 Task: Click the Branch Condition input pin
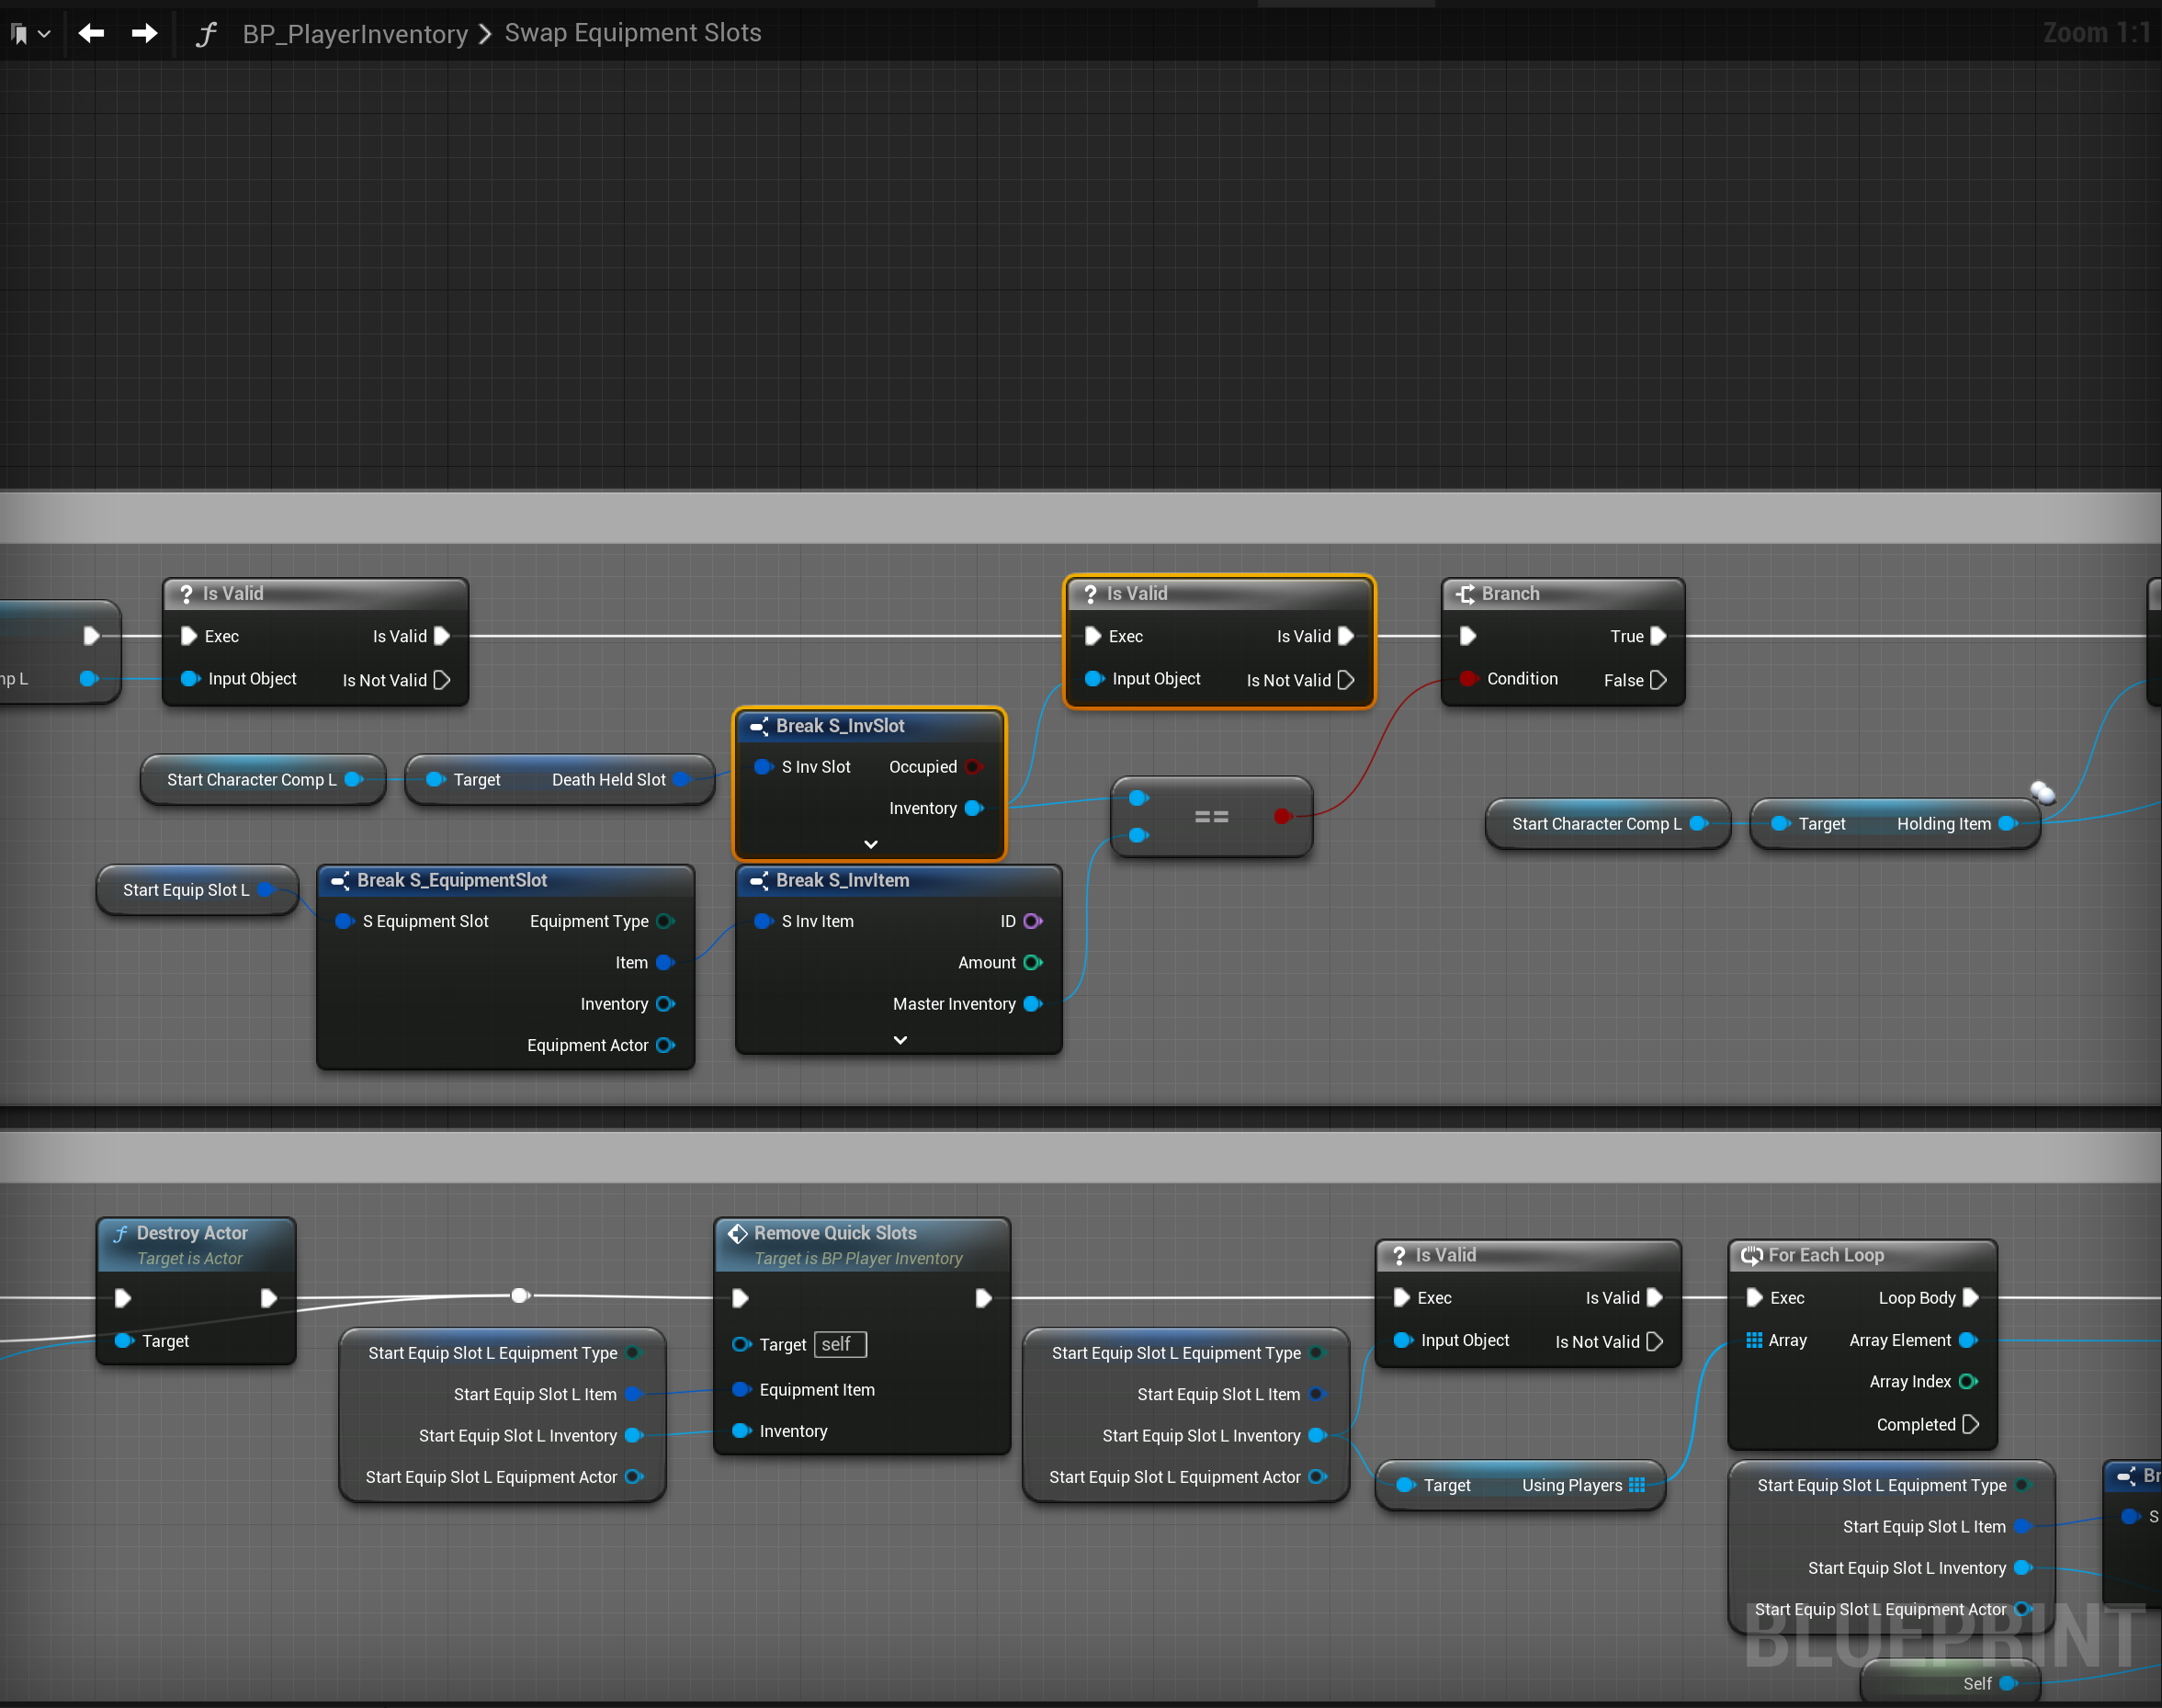click(1467, 679)
